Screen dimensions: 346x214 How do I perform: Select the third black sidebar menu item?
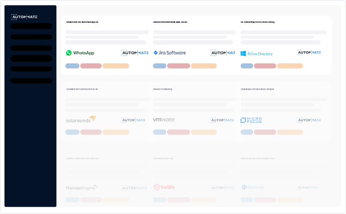pyautogui.click(x=31, y=48)
